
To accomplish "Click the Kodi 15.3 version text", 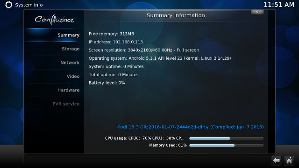I will click(x=190, y=127).
